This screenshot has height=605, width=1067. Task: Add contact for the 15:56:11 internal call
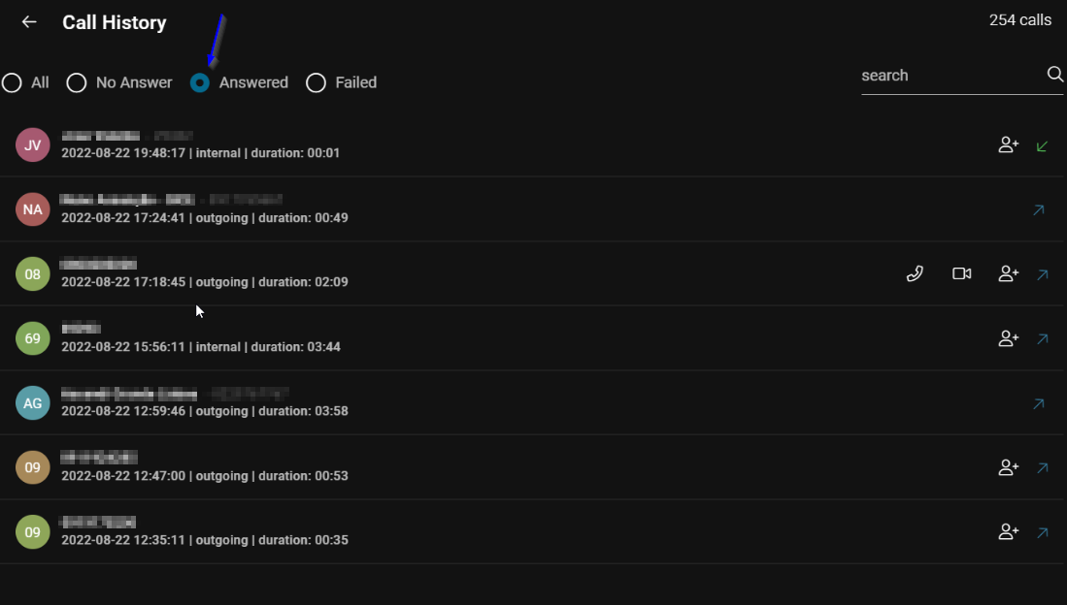click(x=1009, y=338)
